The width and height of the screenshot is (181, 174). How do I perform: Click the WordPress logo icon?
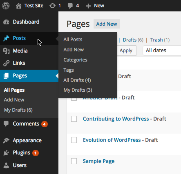coord(6,6)
